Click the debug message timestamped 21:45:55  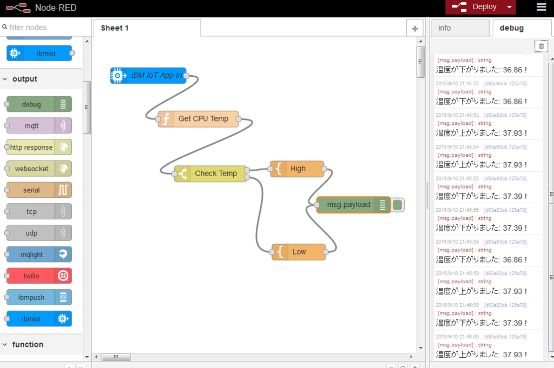[x=489, y=188]
